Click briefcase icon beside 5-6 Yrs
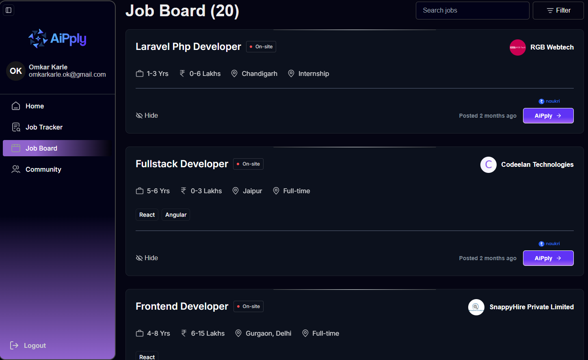The image size is (588, 360). tap(140, 191)
